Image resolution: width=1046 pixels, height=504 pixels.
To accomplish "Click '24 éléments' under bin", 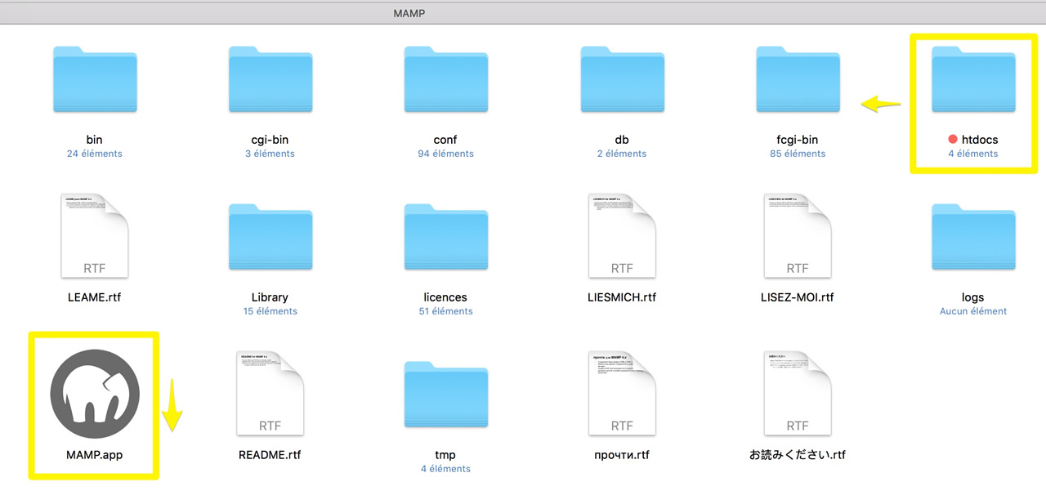I will [95, 154].
